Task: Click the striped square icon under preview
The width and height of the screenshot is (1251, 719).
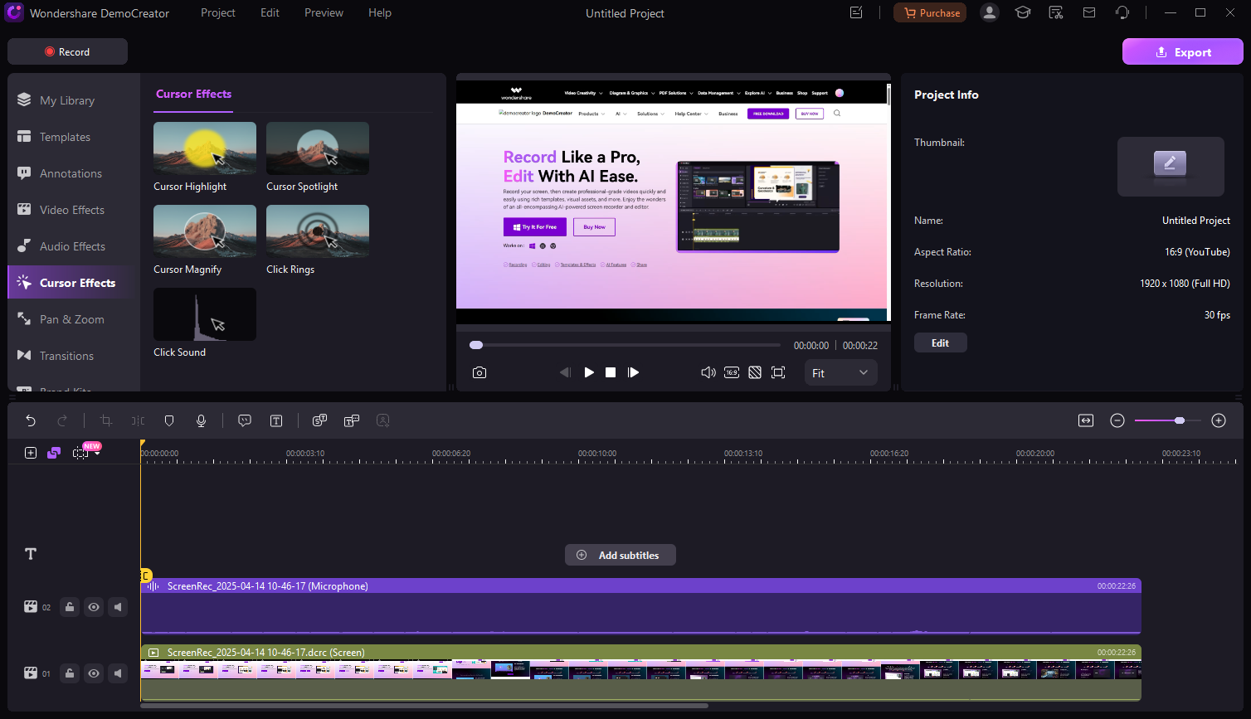Action: coord(755,372)
